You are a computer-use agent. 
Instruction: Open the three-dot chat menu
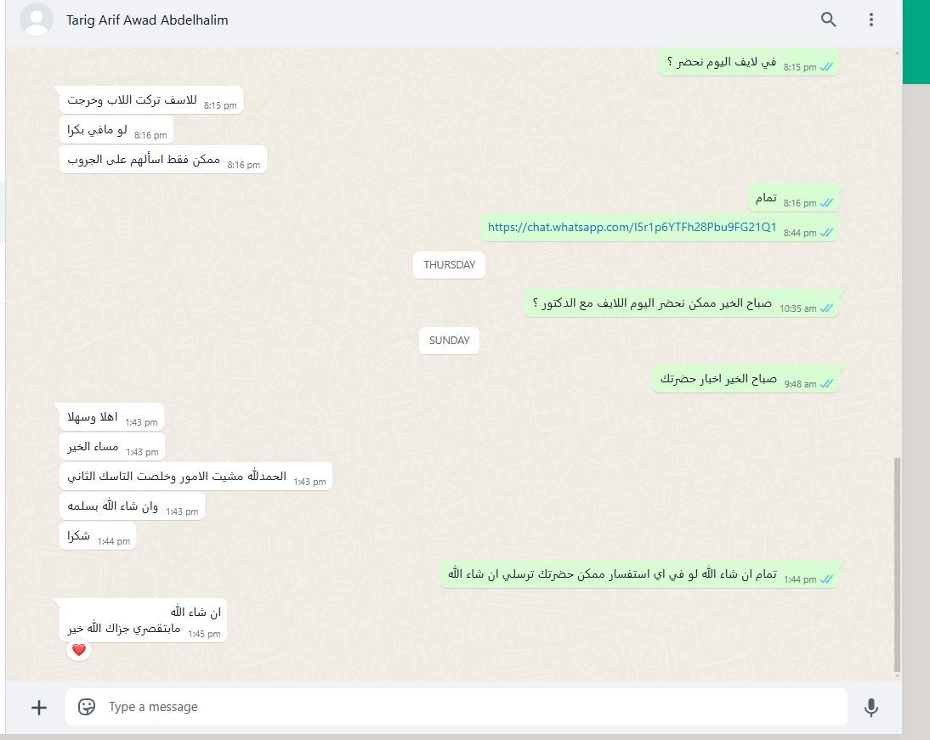[x=870, y=20]
